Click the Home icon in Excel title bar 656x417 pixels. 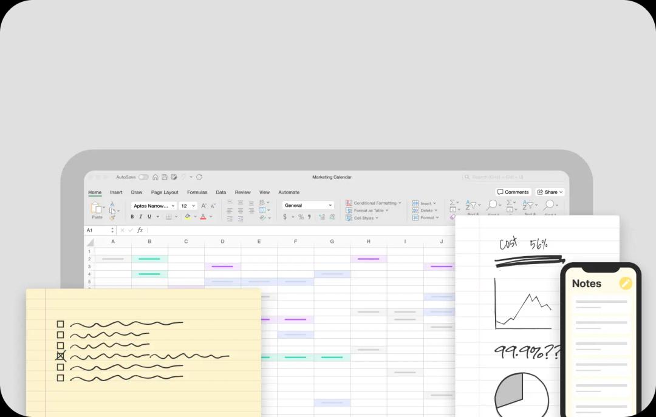[155, 177]
